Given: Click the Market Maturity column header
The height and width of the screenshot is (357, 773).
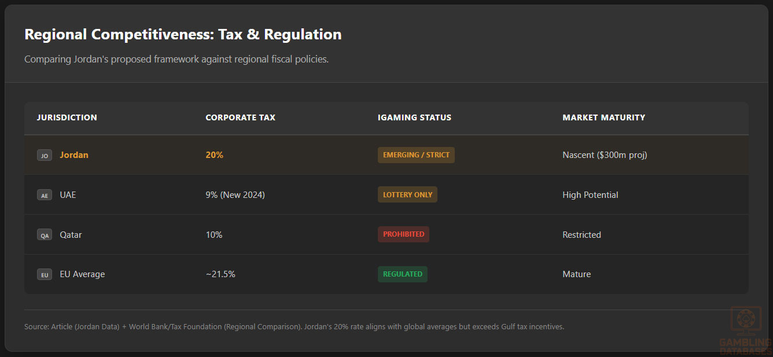Looking at the screenshot, I should coord(603,117).
